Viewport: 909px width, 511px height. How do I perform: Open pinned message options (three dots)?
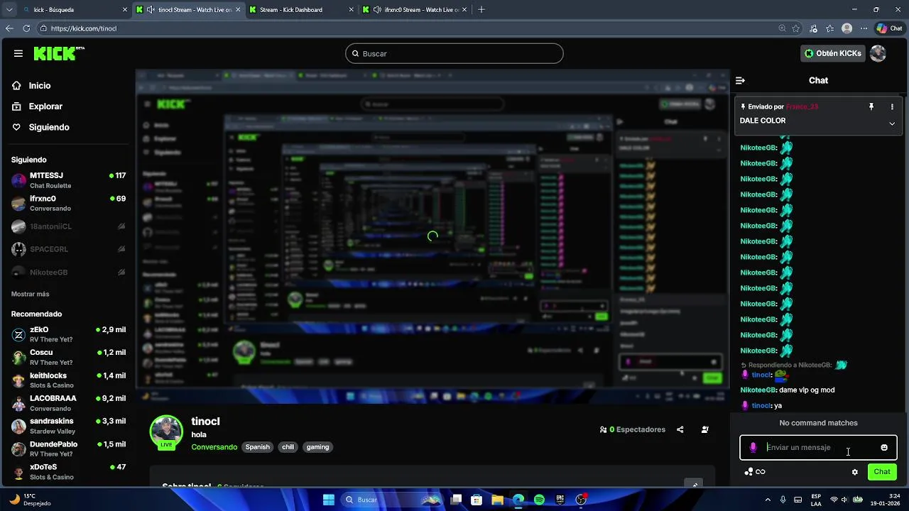[x=892, y=106]
